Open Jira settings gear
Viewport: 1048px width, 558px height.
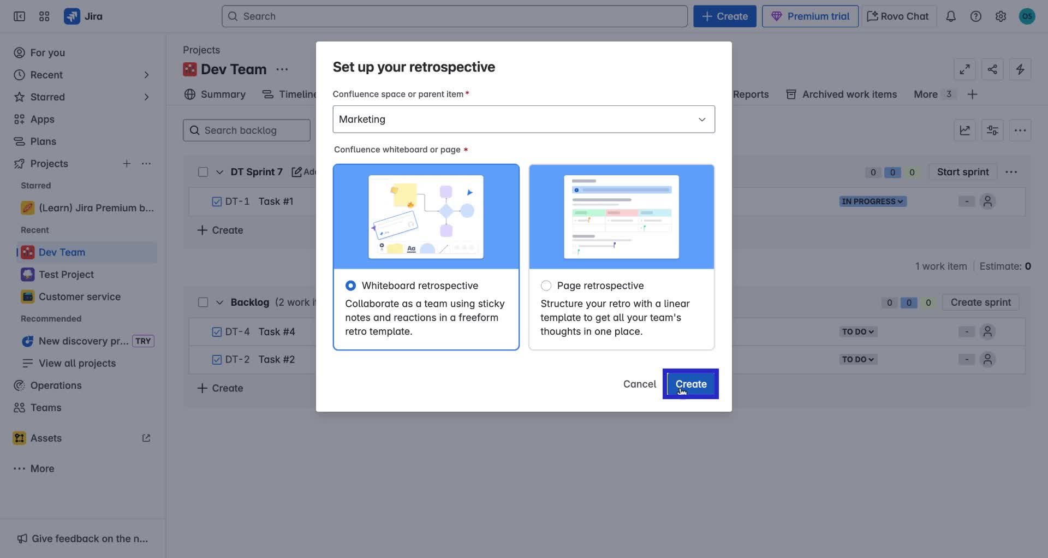point(1001,16)
